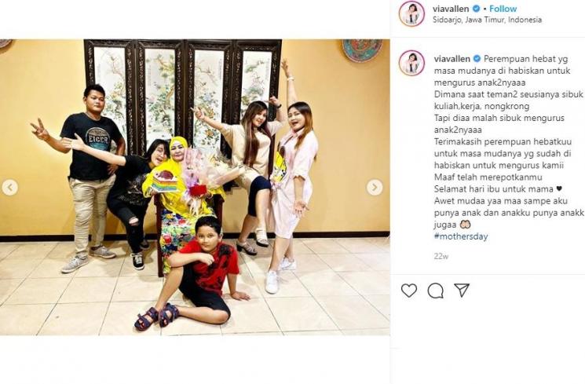This screenshot has height=384, width=585.
Task: Go to previous photo with left arrow
Action: click(9, 188)
